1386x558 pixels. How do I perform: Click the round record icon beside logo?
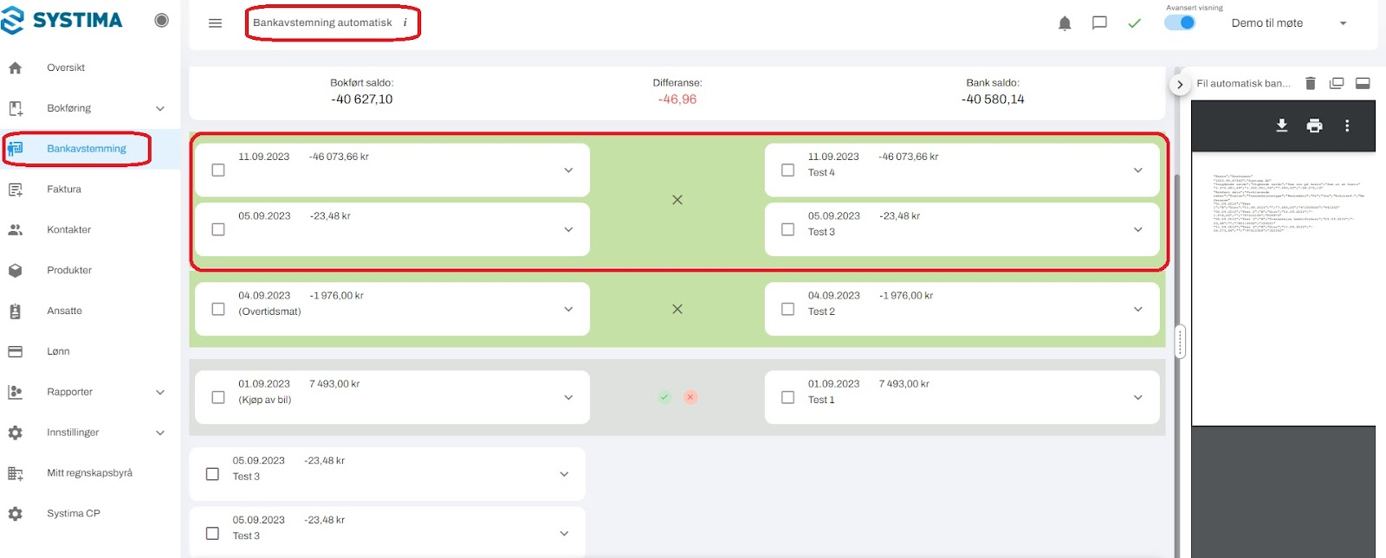162,20
